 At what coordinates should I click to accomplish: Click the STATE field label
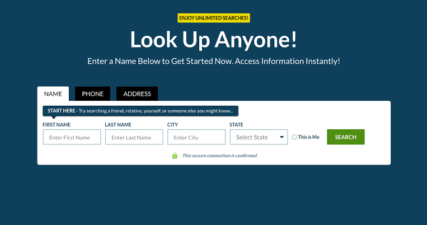click(236, 125)
